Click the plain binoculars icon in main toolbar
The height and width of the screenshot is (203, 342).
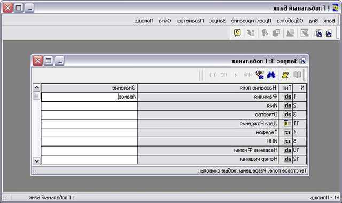pos(329,33)
